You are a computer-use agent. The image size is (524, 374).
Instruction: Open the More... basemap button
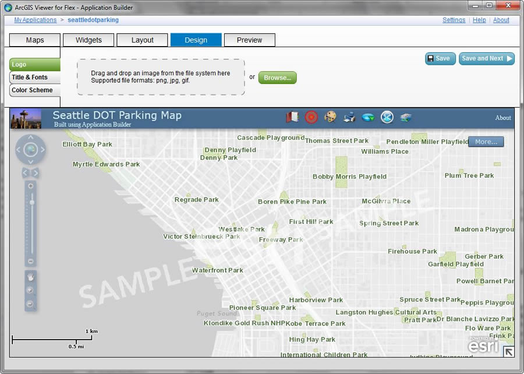[x=486, y=142]
